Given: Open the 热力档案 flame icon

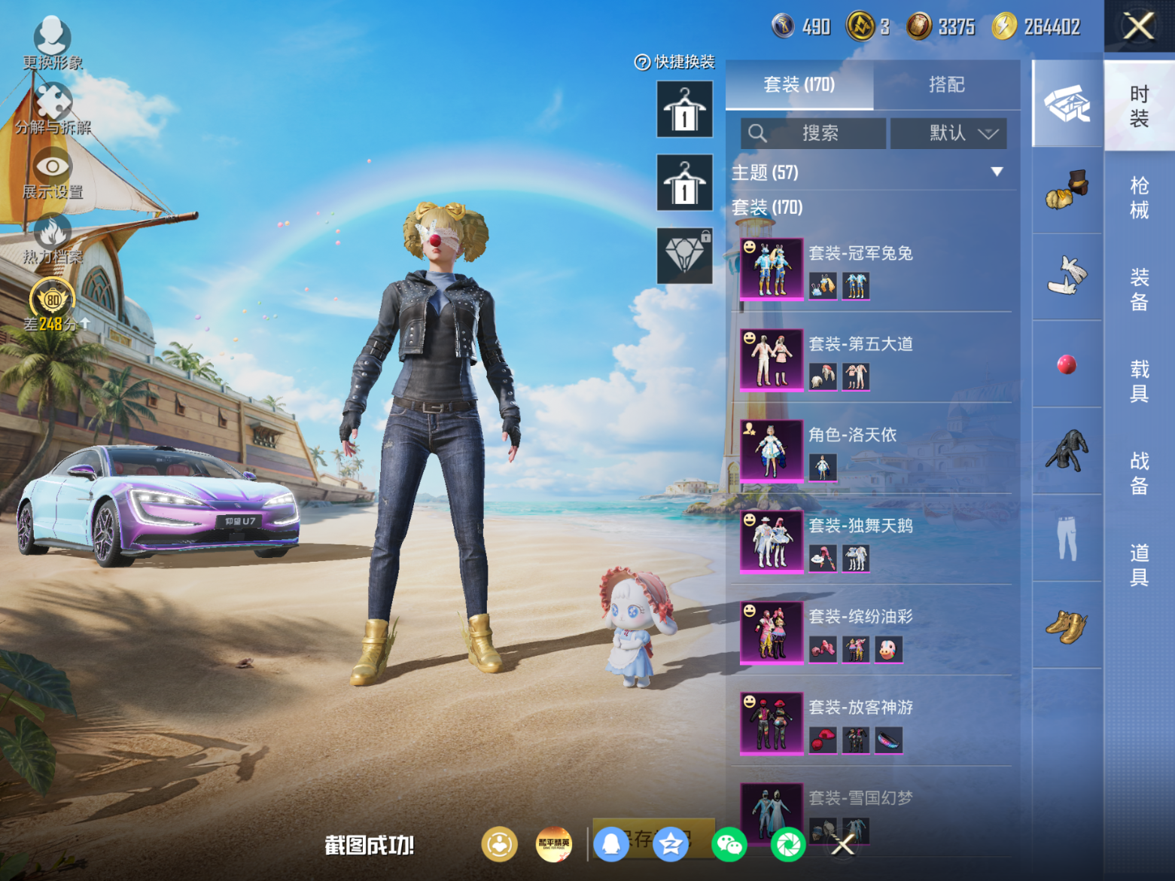Looking at the screenshot, I should [x=53, y=231].
